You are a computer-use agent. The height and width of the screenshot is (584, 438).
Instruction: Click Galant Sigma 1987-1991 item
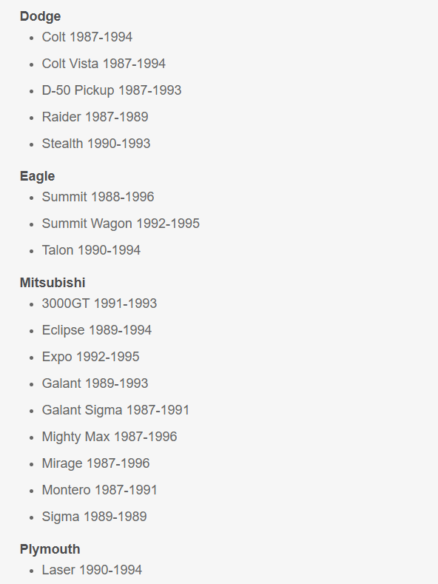pyautogui.click(x=115, y=410)
